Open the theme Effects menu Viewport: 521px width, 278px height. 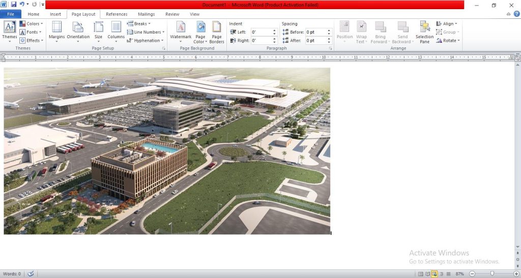[x=31, y=40]
